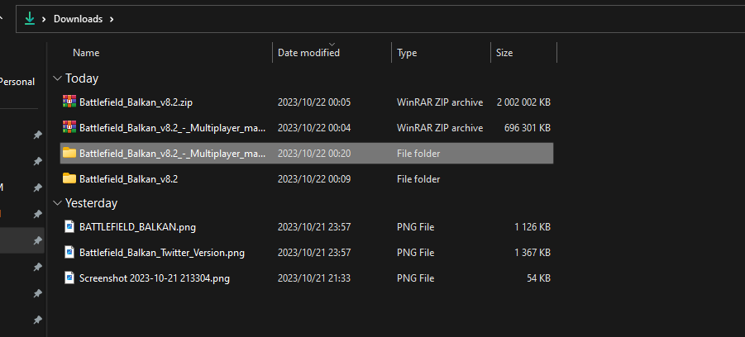Click the Screenshot 2023-10-21 213304.png file icon
This screenshot has height=337, width=745.
pos(69,278)
